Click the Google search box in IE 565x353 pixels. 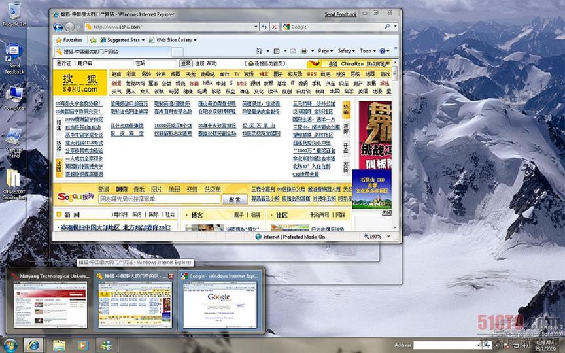(334, 27)
